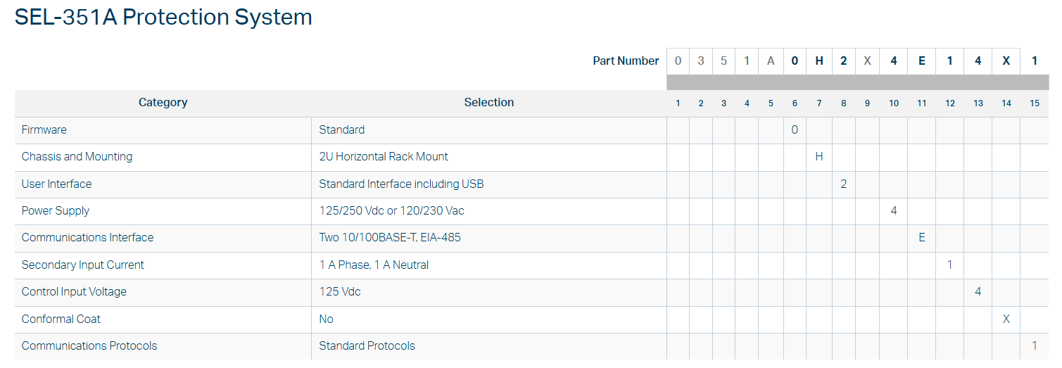Select the 3 character in the Part Number row

click(x=701, y=61)
